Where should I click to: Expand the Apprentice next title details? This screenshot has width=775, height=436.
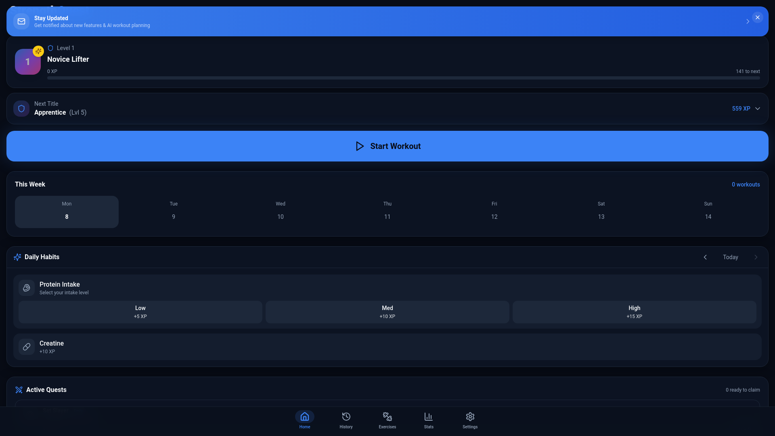tap(757, 109)
